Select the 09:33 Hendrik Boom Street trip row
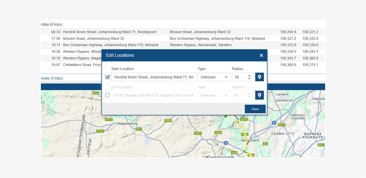The width and height of the screenshot is (366, 178). 110,32
